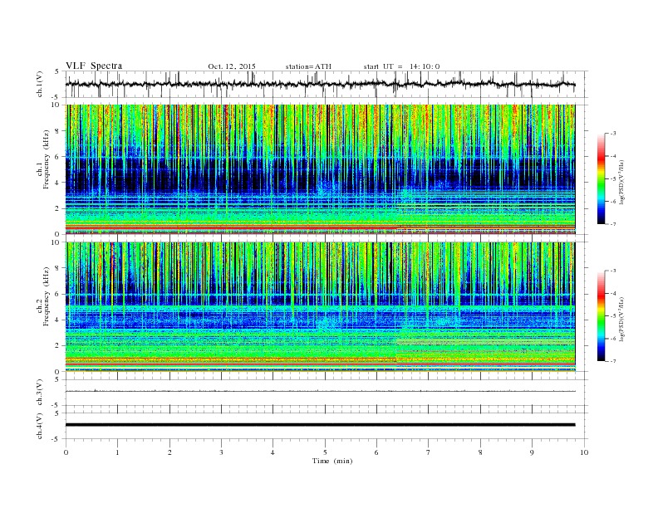Click the "-7" tick on the upper colorbar
Screen dimensions: 658x508
coord(613,224)
